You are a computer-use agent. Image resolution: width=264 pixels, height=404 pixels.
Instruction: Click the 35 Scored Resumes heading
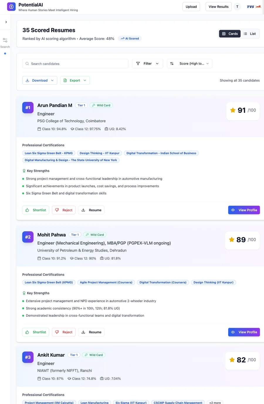point(49,30)
